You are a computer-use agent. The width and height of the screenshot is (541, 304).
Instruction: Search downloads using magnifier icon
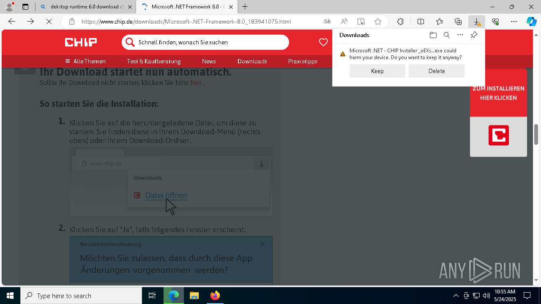(447, 35)
